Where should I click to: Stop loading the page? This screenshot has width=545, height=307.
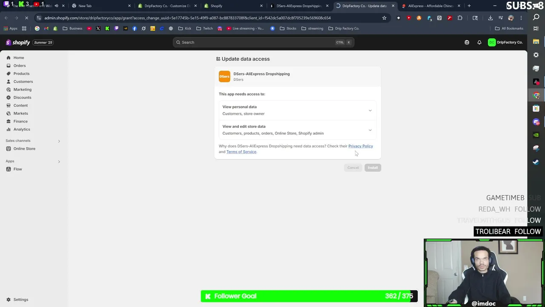coord(26,18)
